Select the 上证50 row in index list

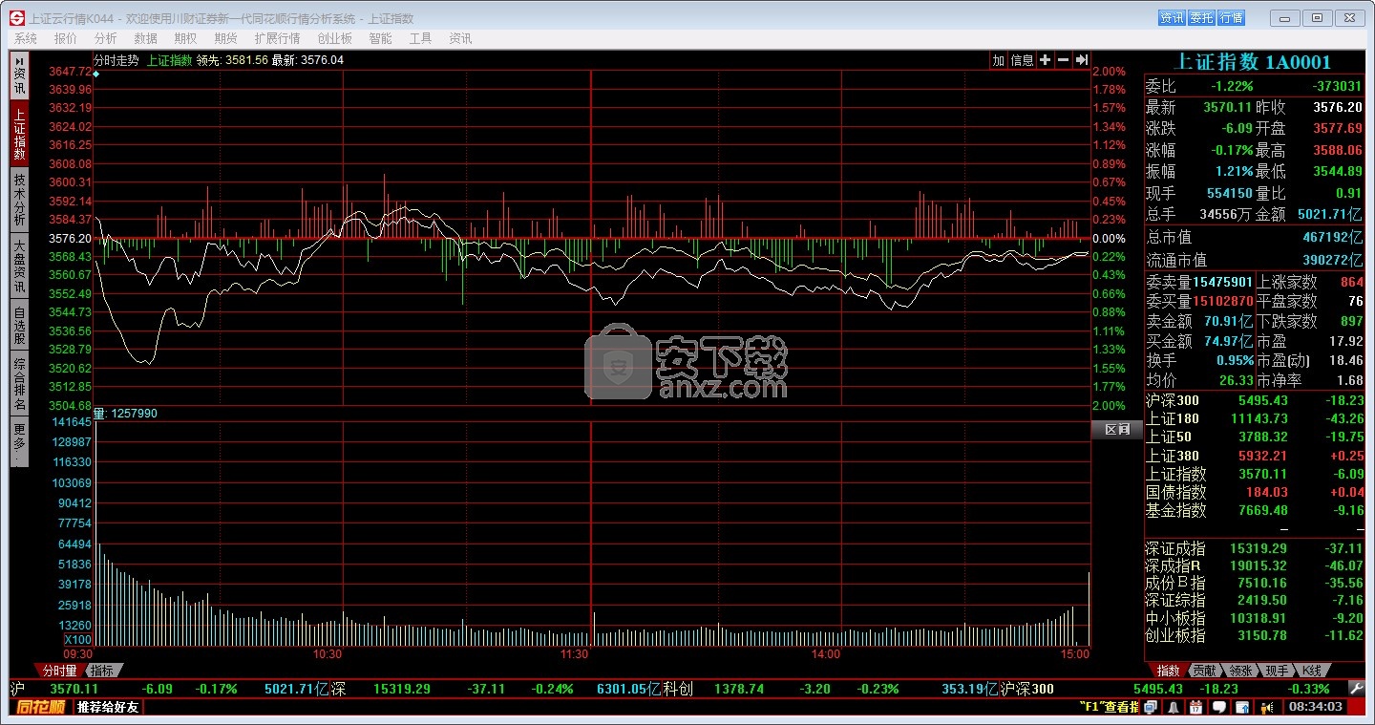pos(1256,437)
